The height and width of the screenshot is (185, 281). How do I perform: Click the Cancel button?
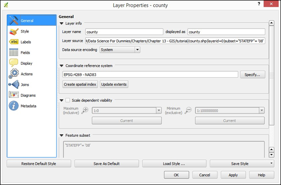(x=204, y=175)
